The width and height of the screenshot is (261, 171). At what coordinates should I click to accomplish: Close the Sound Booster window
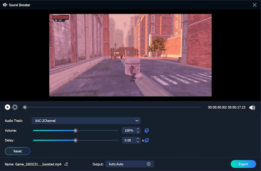[254, 5]
